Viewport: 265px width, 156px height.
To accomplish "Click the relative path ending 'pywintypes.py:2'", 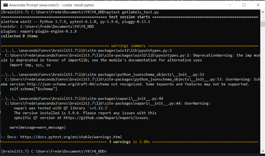I will (x=86, y=51).
